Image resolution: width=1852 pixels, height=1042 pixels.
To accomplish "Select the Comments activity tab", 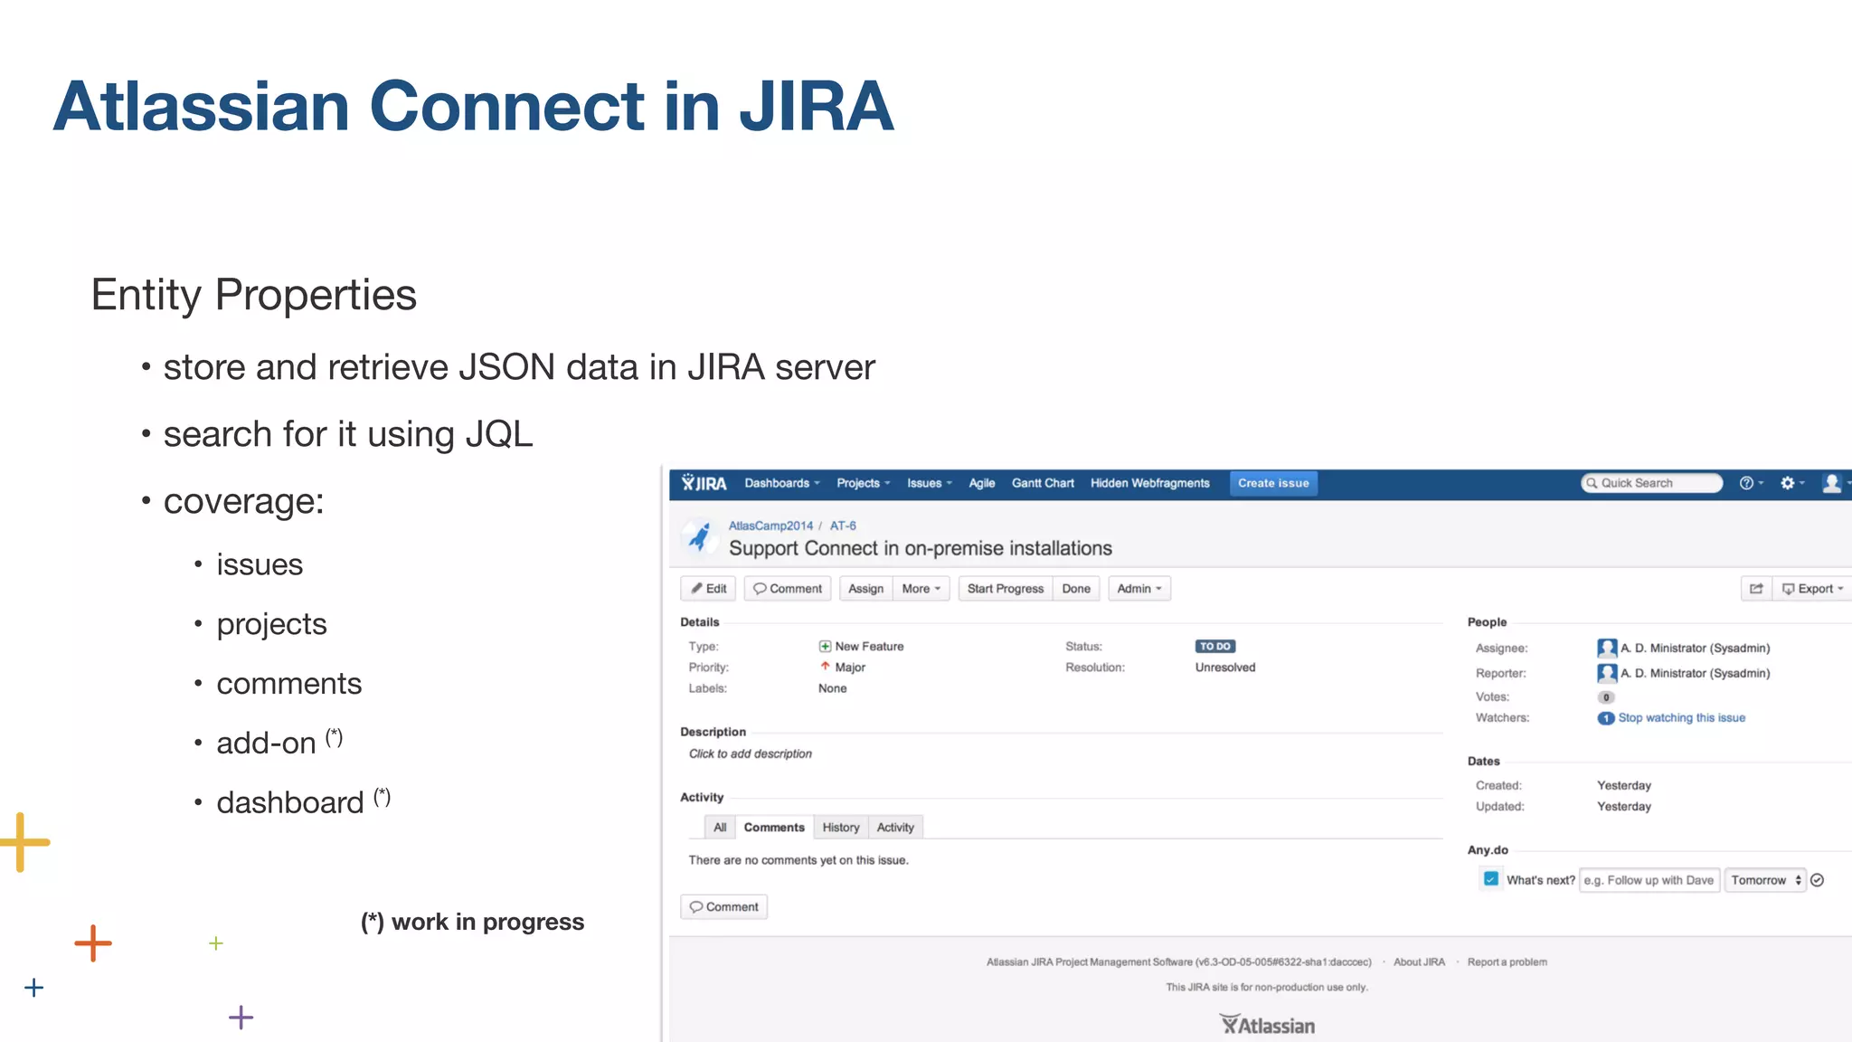I will point(774,828).
